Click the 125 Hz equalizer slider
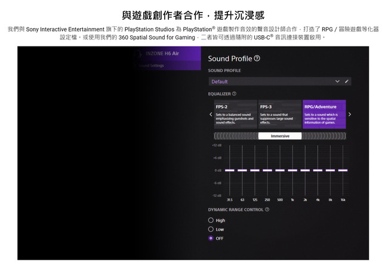 pos(255,170)
